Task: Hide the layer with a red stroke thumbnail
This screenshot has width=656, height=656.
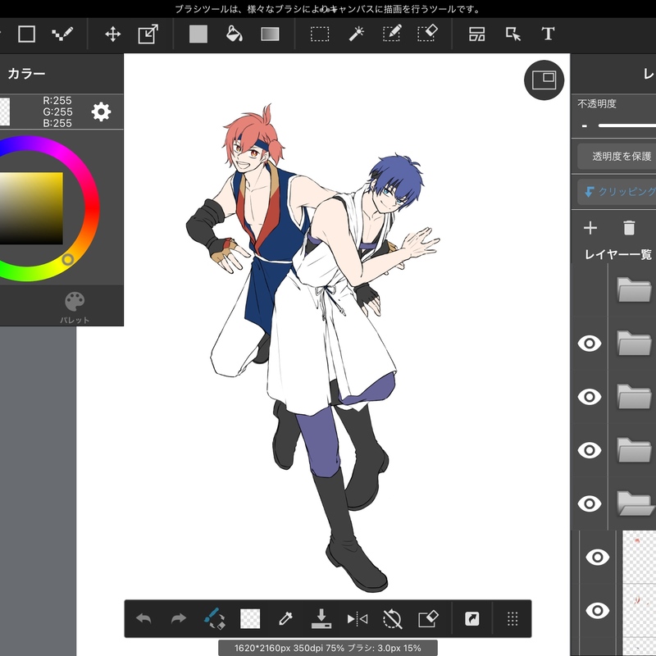Action: point(598,610)
